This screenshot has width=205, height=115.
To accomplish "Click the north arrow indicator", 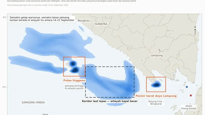I will tap(195, 31).
